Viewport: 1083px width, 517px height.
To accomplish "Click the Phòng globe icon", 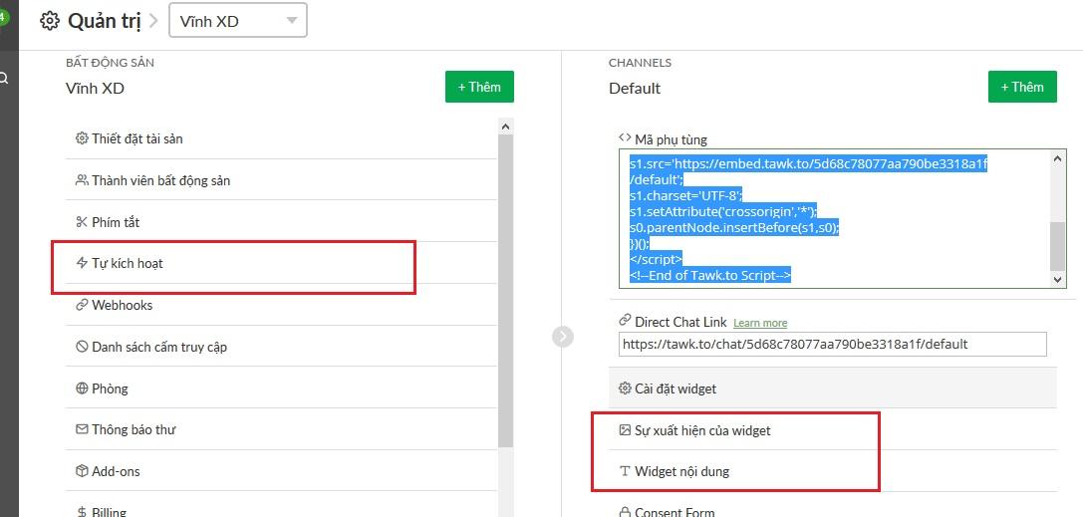I will pyautogui.click(x=82, y=388).
